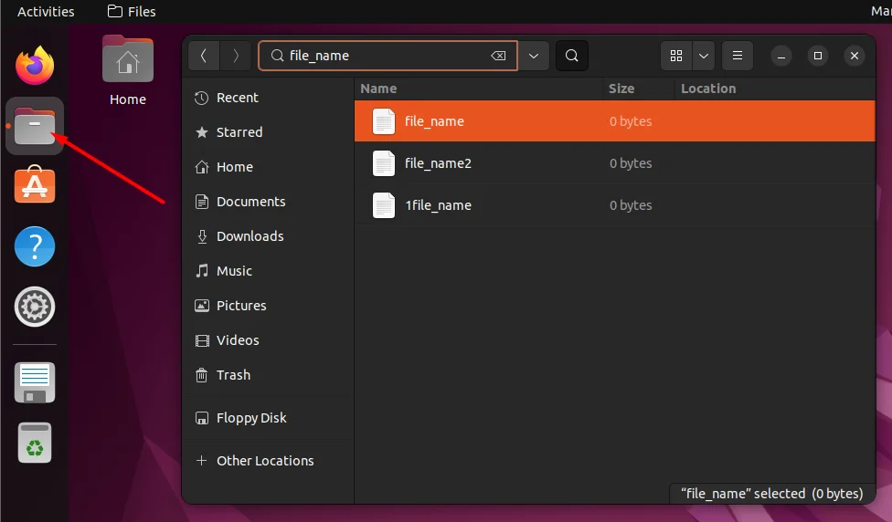Click the Floppy Disk drive icon in sidebar

pos(201,418)
